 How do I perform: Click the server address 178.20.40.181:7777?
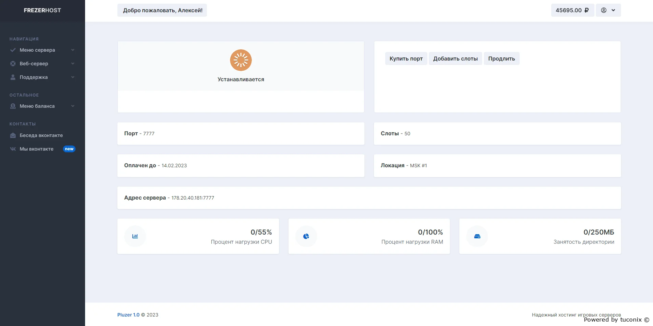193,198
